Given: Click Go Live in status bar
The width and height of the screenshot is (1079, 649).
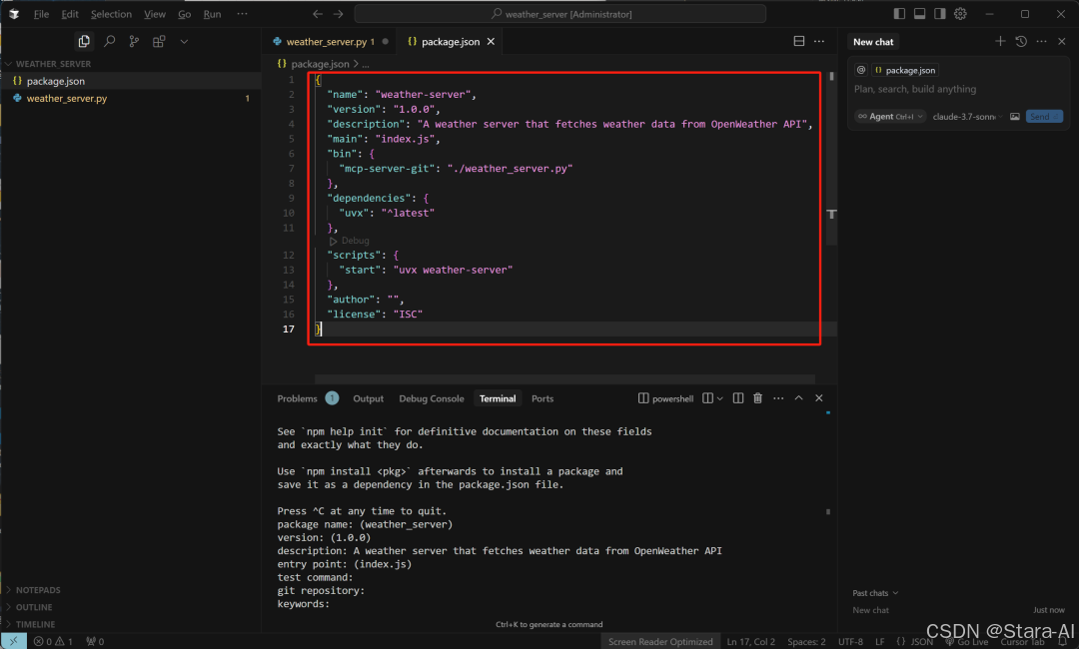Looking at the screenshot, I should pos(966,641).
